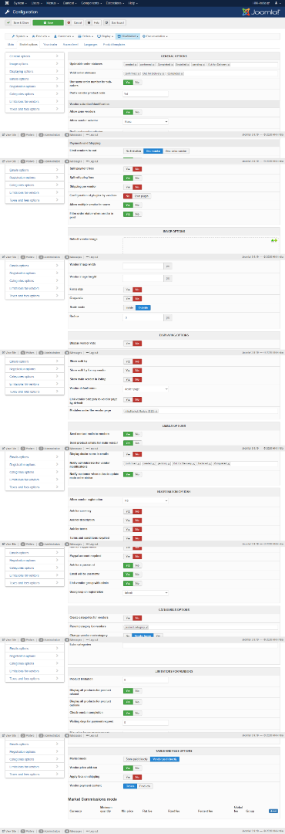Viewport: 285px width, 834px height.
Task: Click the Cancel toolbar button
Action: [75, 23]
